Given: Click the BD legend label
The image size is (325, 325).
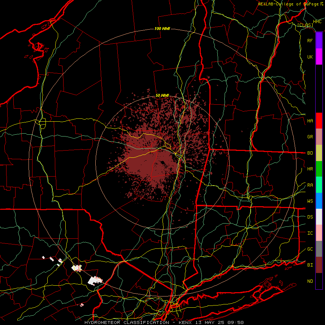Looking at the screenshot, I should point(310,153).
